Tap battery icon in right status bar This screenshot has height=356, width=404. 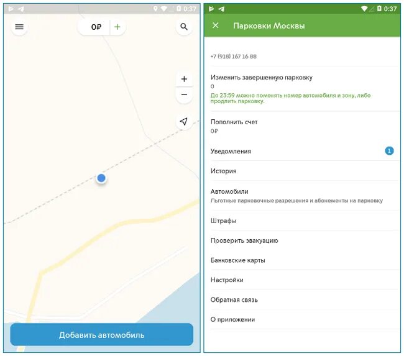379,9
